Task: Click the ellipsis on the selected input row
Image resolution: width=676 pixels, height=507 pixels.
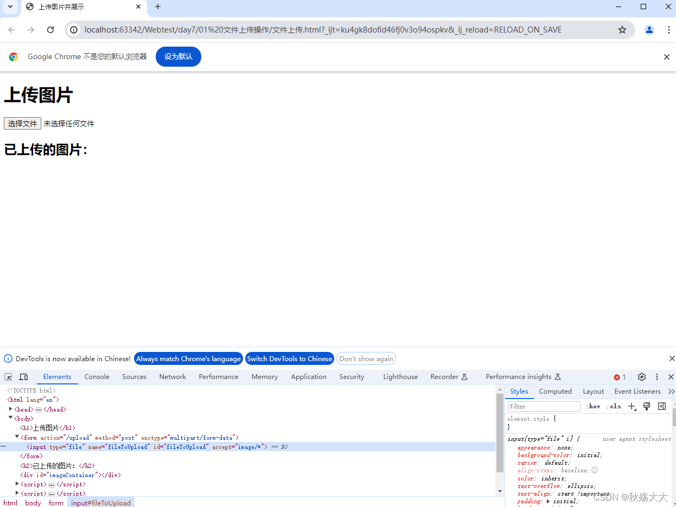Action: pos(3,447)
